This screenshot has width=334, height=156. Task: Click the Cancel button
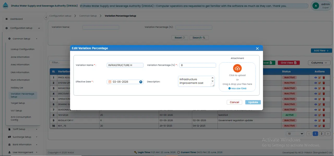click(x=234, y=102)
